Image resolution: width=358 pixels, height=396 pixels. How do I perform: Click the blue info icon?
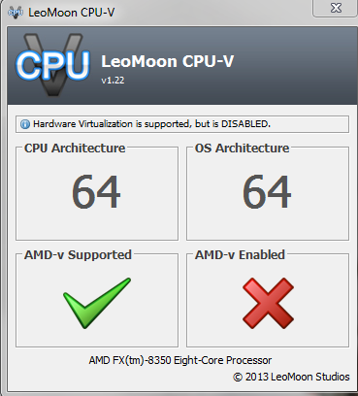coord(25,124)
